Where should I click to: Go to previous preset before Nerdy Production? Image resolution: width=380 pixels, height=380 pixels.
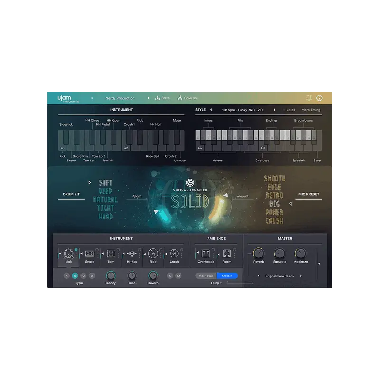pyautogui.click(x=92, y=98)
